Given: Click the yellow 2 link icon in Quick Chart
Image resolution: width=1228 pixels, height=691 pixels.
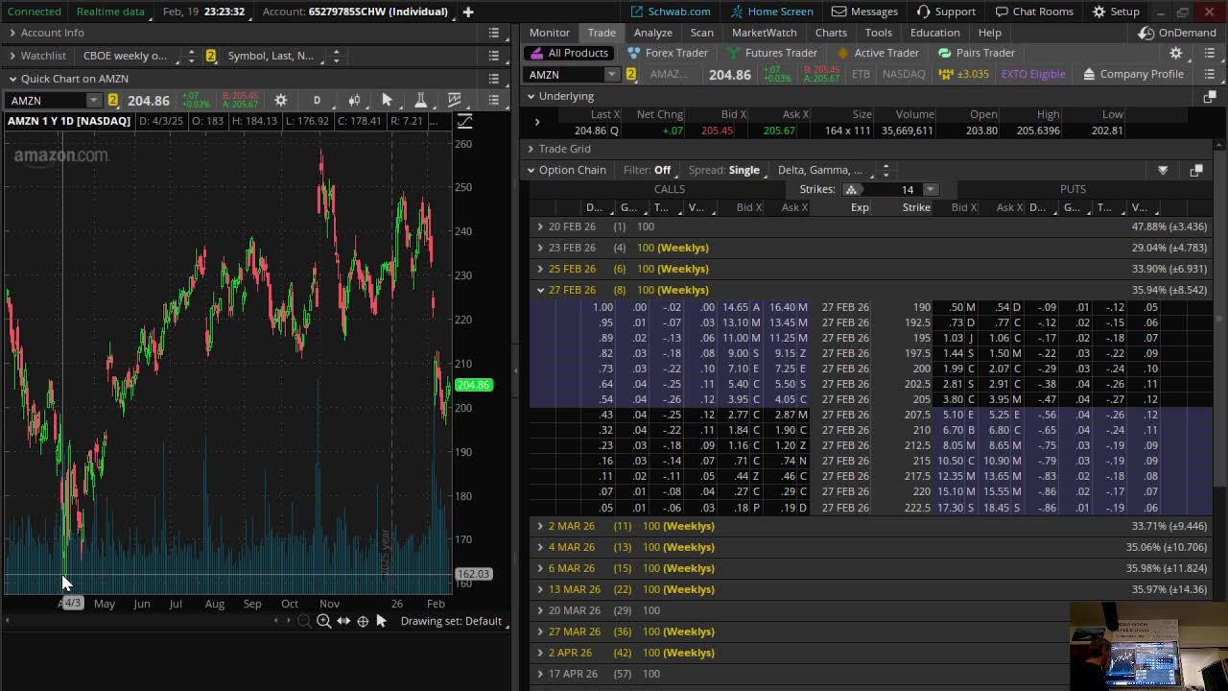Looking at the screenshot, I should coord(113,100).
